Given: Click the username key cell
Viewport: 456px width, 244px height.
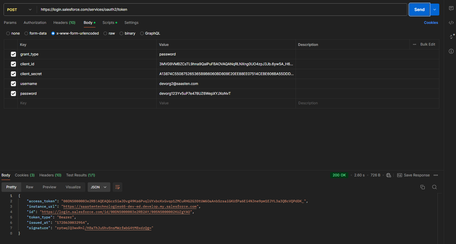Looking at the screenshot, I should (87, 84).
